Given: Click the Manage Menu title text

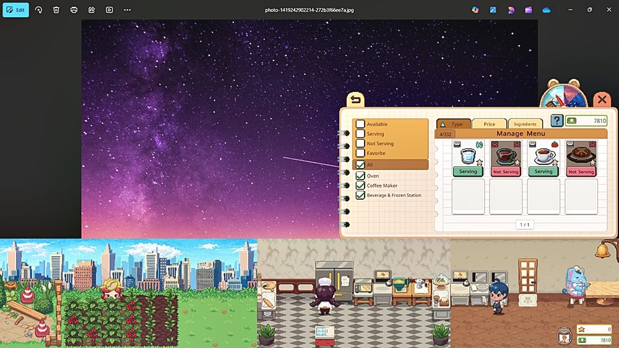Looking at the screenshot, I should [521, 134].
